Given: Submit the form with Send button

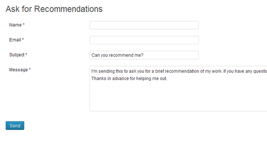Looking at the screenshot, I should (x=15, y=126).
